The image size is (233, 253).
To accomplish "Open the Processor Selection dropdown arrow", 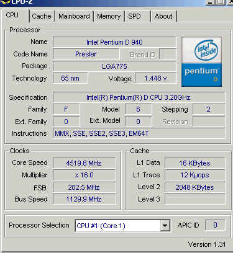I will tap(165, 226).
